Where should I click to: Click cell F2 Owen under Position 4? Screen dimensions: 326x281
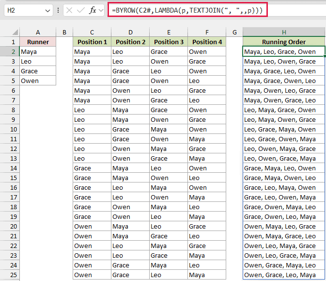click(x=207, y=51)
